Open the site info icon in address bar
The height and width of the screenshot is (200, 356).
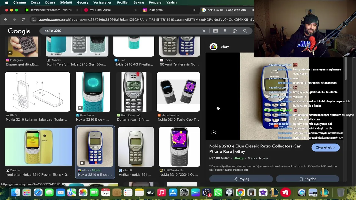(x=34, y=19)
